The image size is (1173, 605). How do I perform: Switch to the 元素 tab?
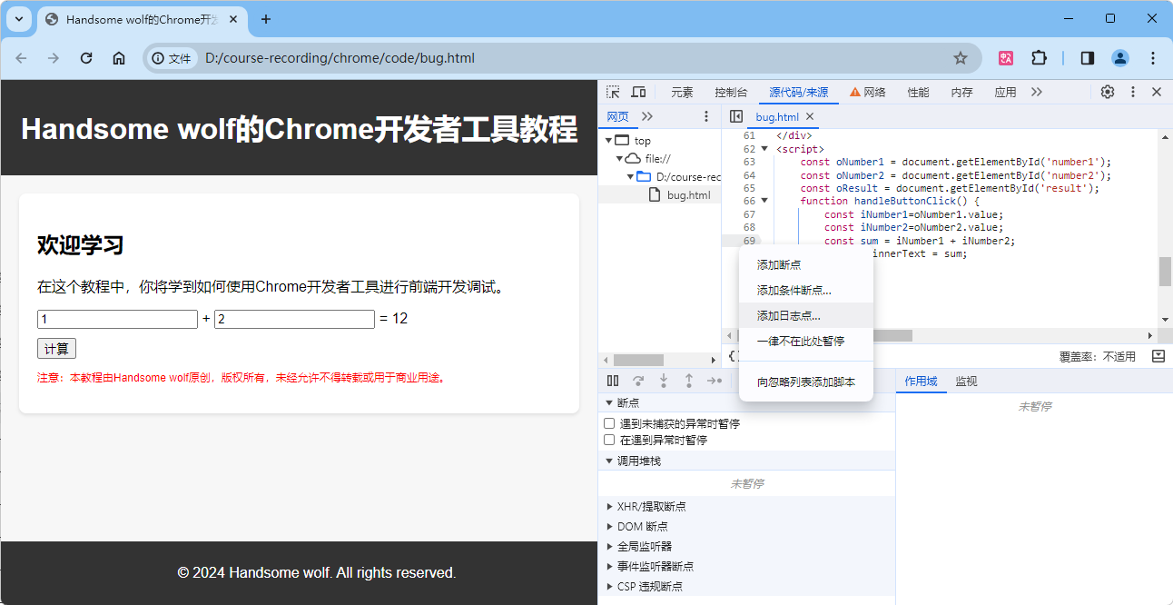tap(682, 92)
